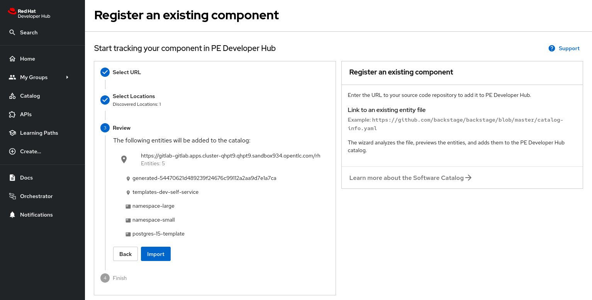The height and width of the screenshot is (300, 592).
Task: Click the Support question mark icon
Action: click(552, 48)
